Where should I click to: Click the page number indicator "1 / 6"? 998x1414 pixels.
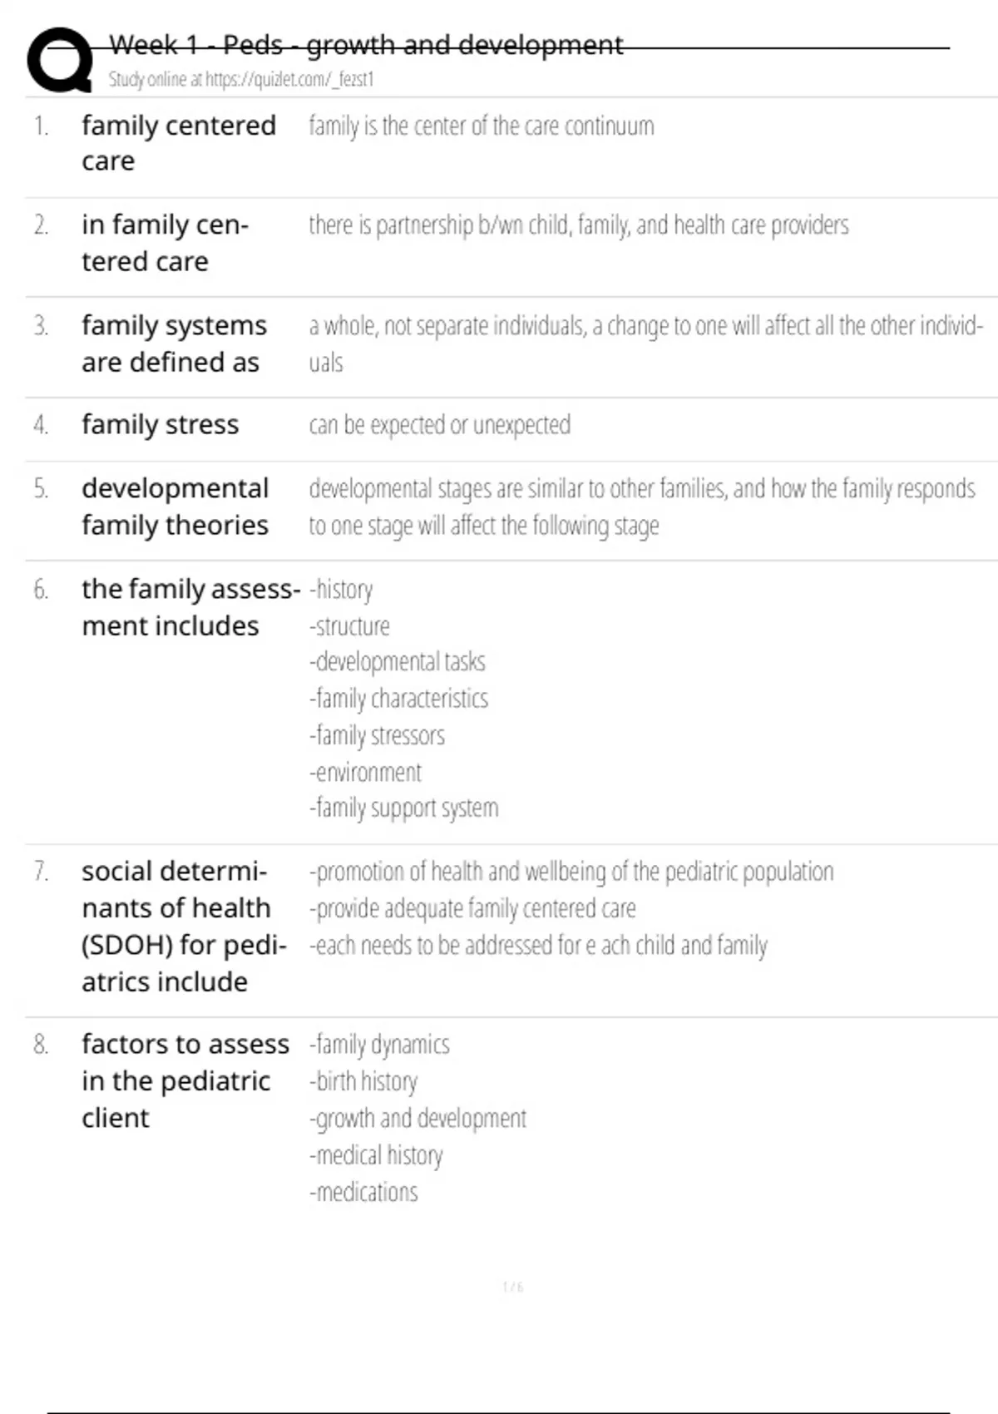pos(512,1287)
